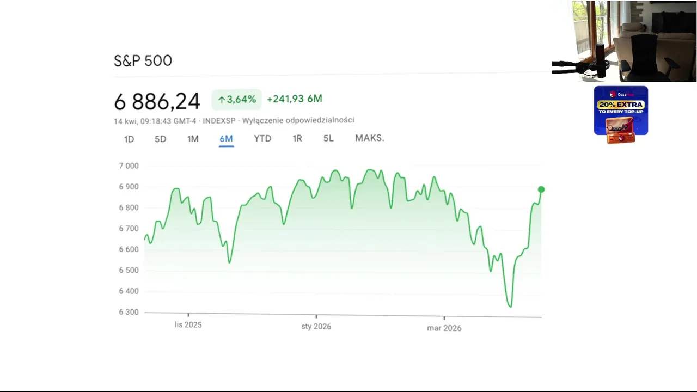Click the S&P 500 title heading
This screenshot has width=697, height=392.
(x=143, y=61)
